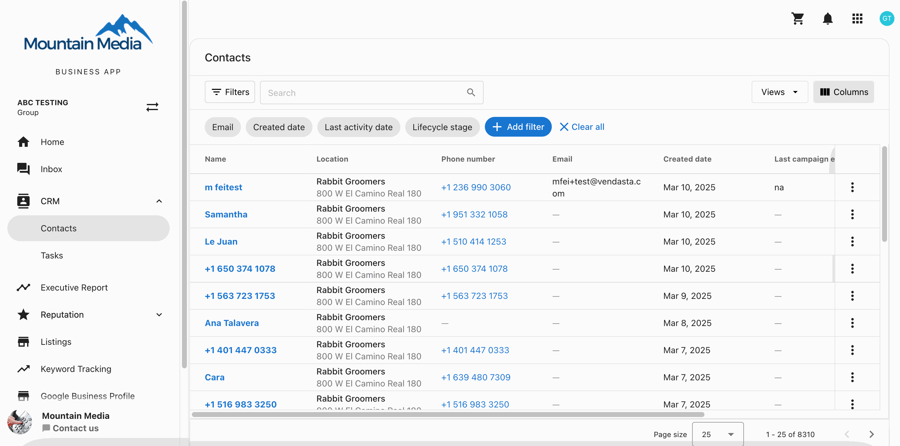Open the GT user avatar menu

[x=886, y=18]
